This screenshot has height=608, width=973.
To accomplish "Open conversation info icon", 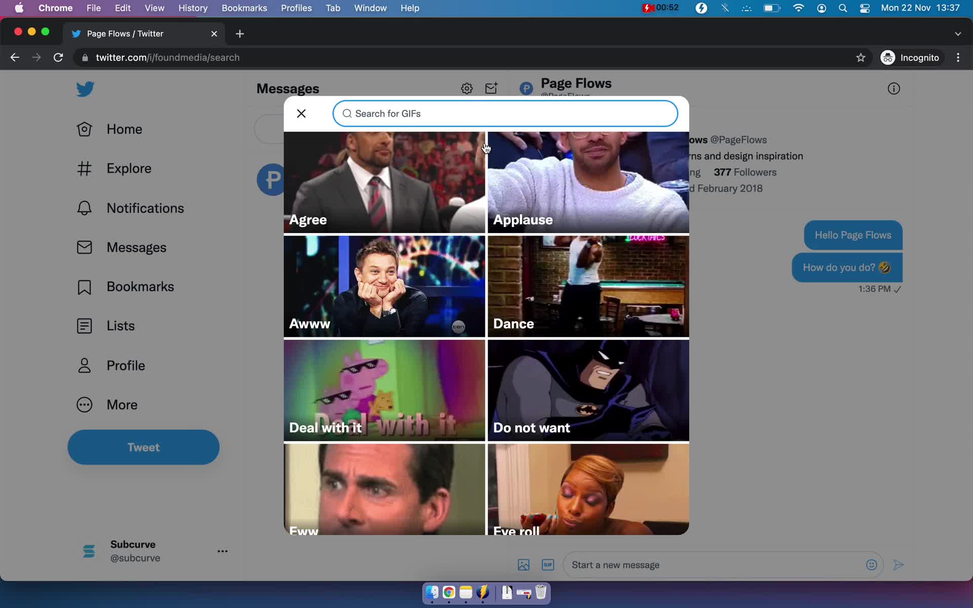I will pos(894,89).
